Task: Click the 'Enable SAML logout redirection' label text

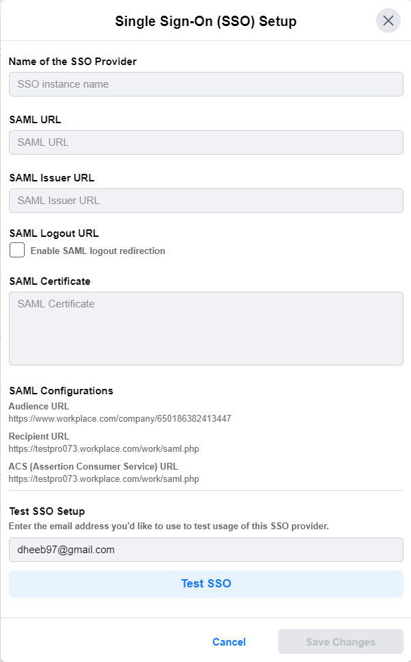Action: [97, 251]
